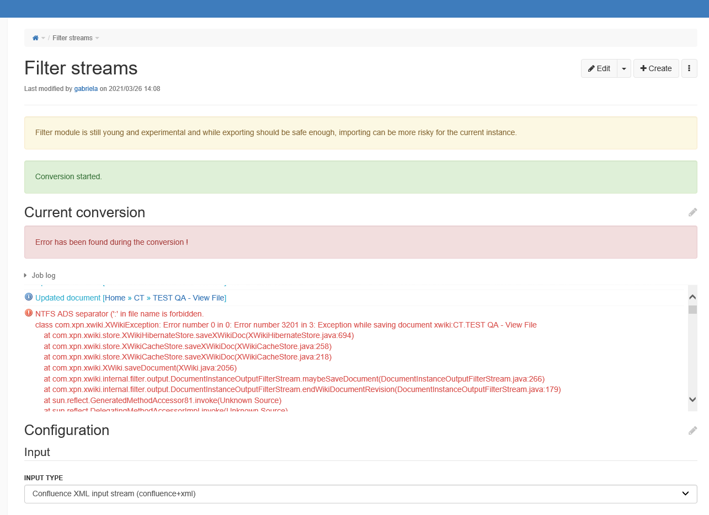Open the 'CT' link in the log entry
Screen dimensions: 709x515
pos(139,298)
